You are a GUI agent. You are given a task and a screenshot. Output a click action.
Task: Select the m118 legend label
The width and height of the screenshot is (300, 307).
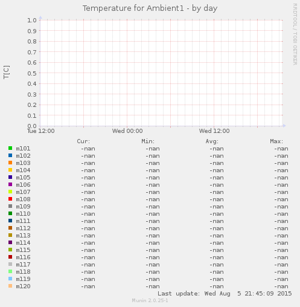tap(23, 272)
